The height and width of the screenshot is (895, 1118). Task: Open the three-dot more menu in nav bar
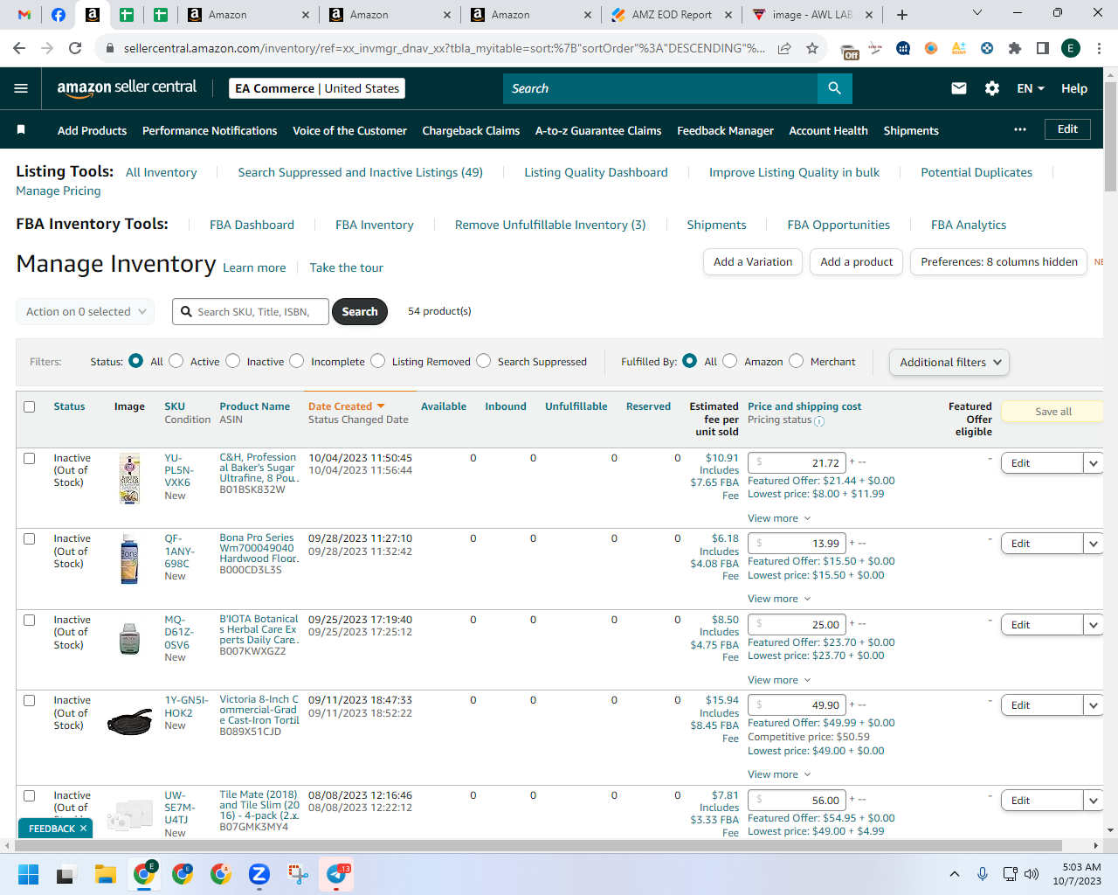[x=1020, y=129]
